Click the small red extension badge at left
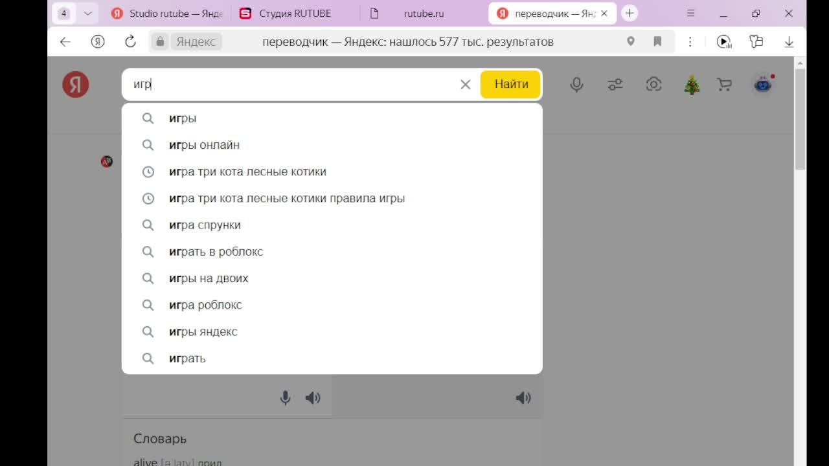The image size is (829, 466). point(107,161)
